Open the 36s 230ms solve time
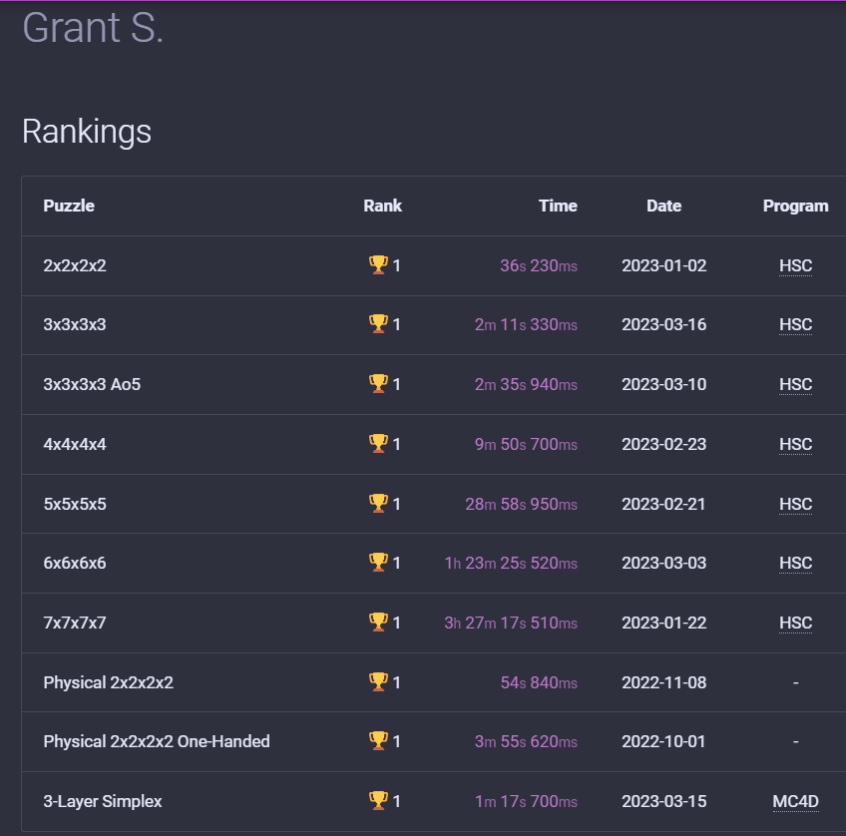 tap(539, 266)
